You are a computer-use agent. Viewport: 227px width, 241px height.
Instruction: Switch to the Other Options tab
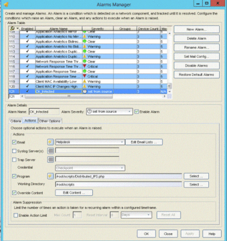(x=50, y=121)
